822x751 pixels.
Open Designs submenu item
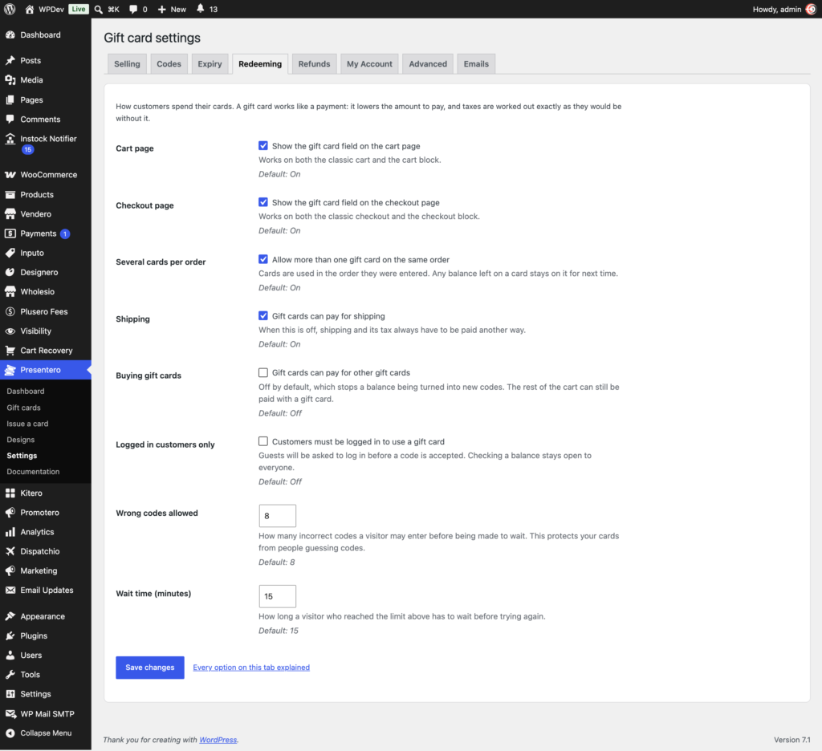click(x=20, y=440)
